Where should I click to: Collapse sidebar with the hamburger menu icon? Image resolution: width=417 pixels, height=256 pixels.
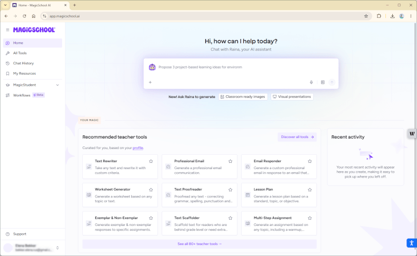(7, 30)
